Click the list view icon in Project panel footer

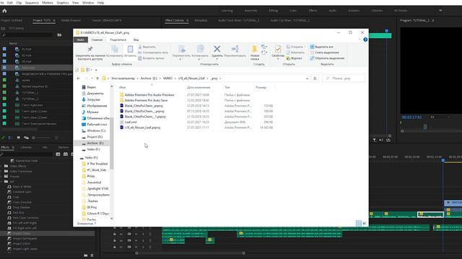click(10, 137)
